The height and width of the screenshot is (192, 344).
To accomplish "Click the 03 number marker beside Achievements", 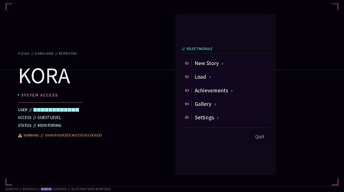I will (187, 90).
